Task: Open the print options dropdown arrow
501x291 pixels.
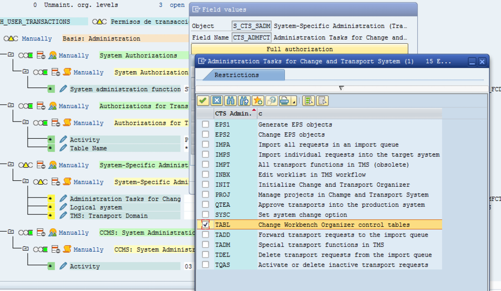Action: coord(293,101)
